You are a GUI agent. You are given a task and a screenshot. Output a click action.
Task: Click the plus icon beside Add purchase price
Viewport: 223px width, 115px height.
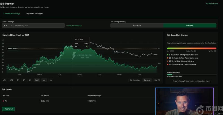pos(67,26)
